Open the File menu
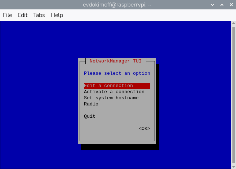 [x=8, y=15]
